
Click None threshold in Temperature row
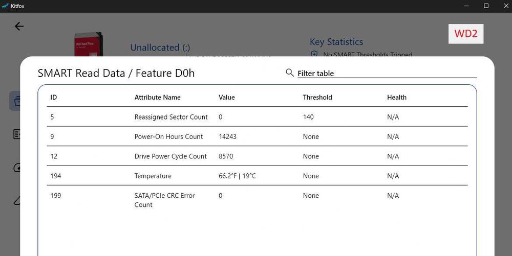tap(311, 176)
